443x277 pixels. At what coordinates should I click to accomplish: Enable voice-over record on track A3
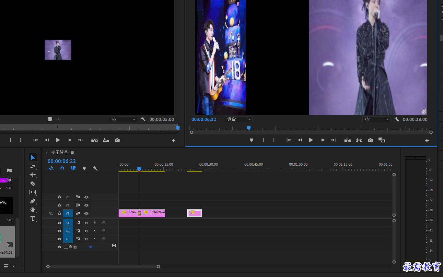pyautogui.click(x=104, y=239)
